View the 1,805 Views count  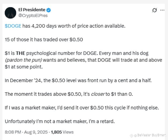pos(62,132)
